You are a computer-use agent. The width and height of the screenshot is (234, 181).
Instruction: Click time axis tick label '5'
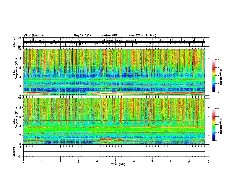[116, 161]
